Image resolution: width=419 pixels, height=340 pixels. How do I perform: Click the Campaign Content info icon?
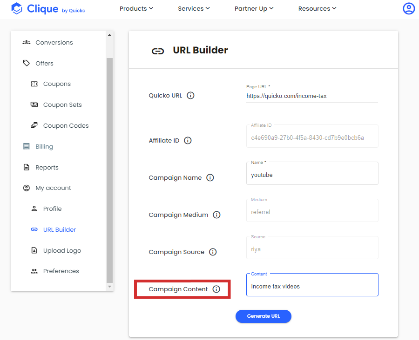[x=216, y=289]
